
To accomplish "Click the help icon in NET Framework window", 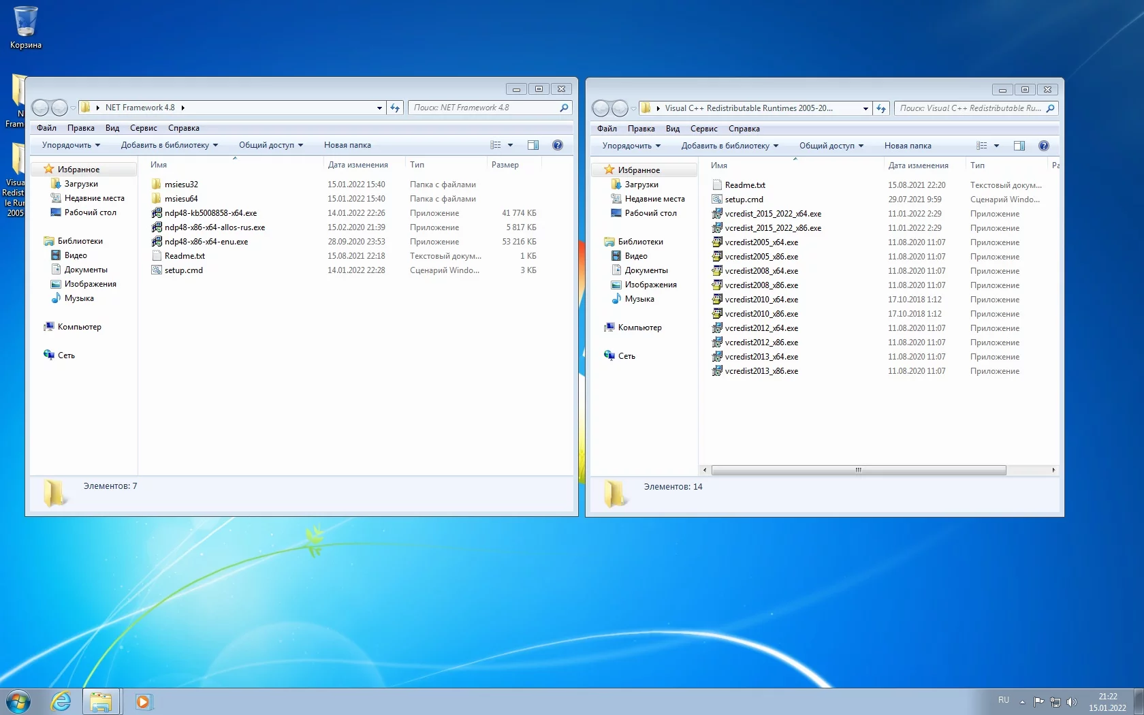I will (557, 145).
